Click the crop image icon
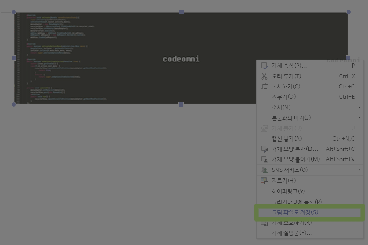 coord(264,181)
